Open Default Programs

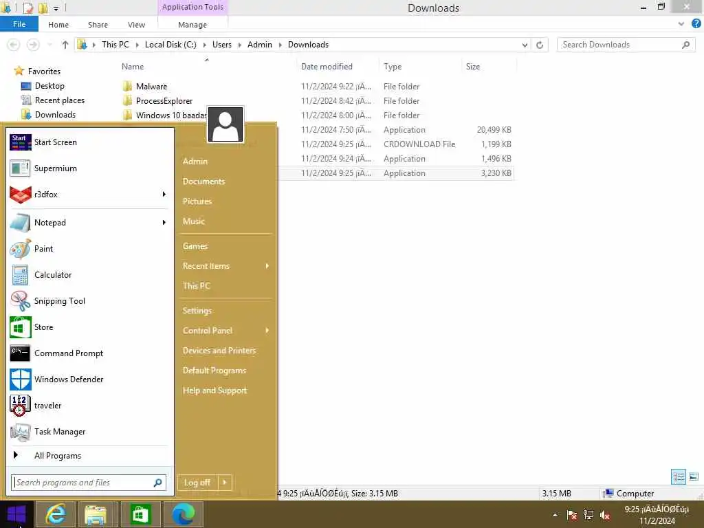click(214, 371)
